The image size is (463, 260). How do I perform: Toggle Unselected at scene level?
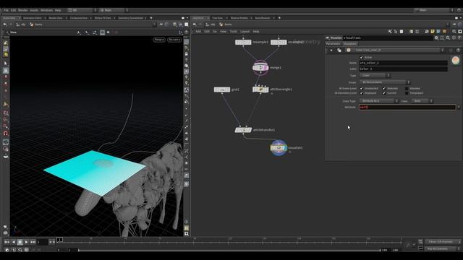[x=362, y=88]
